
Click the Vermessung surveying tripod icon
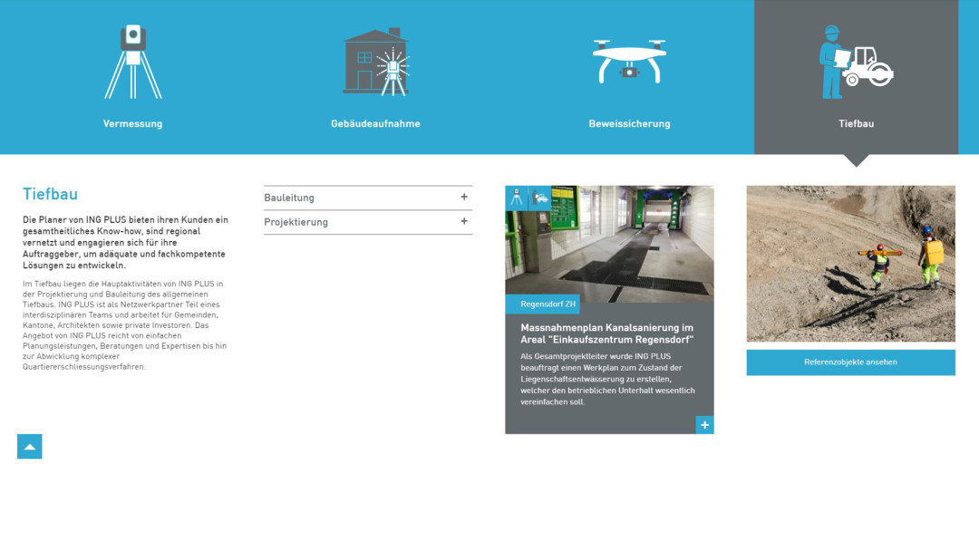(133, 62)
